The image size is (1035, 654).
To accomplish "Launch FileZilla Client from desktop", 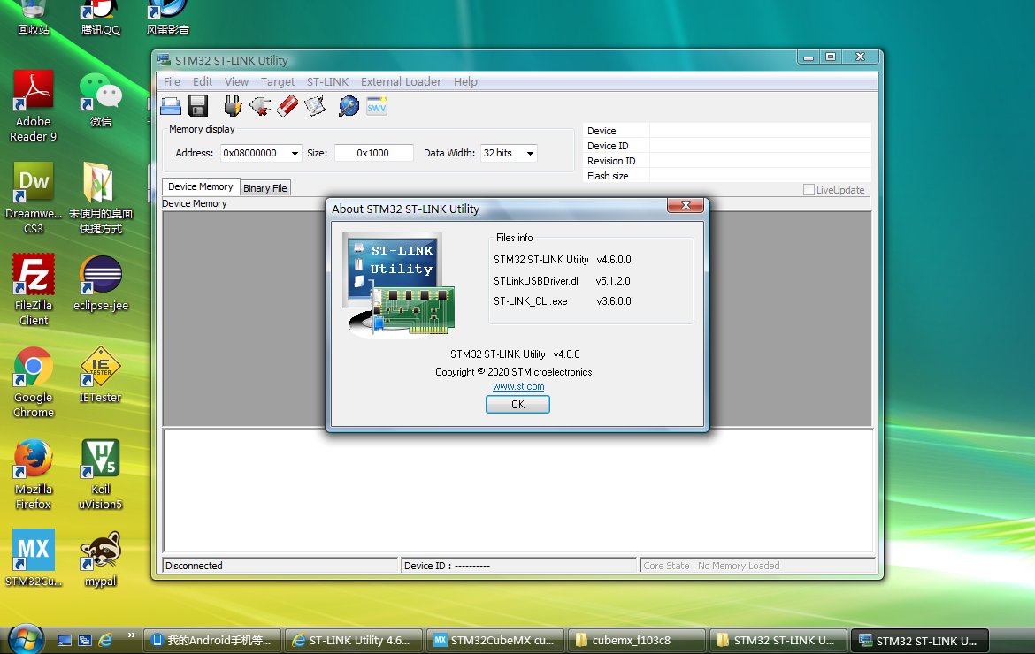I will (34, 290).
